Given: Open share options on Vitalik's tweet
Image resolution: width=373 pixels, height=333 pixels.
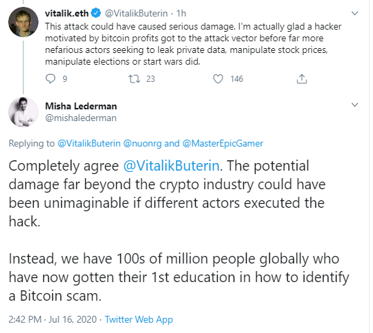Looking at the screenshot, I should pyautogui.click(x=302, y=79).
